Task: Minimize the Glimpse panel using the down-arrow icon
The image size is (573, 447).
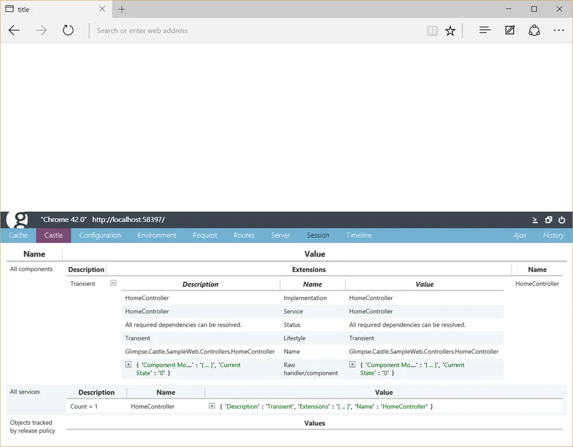Action: (x=535, y=220)
